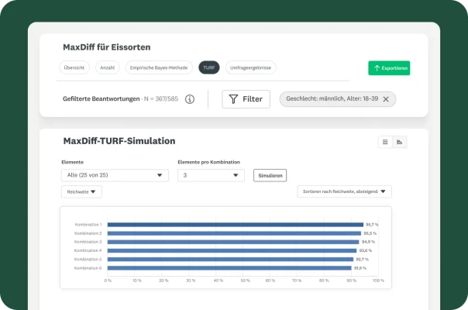Select the Anzahl tab

(107, 68)
